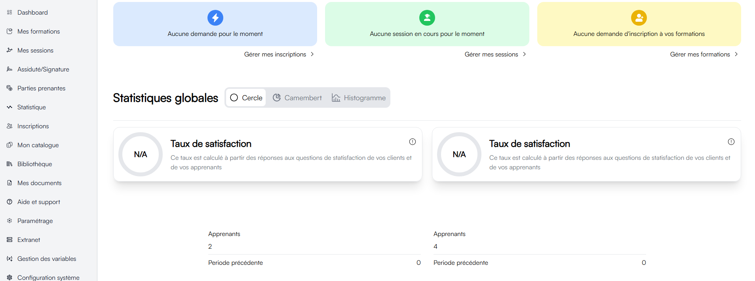The width and height of the screenshot is (755, 281).
Task: Click info icon on right satisfaction card
Action: pos(731,142)
